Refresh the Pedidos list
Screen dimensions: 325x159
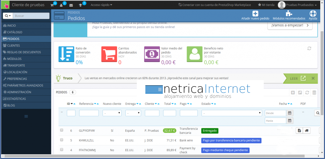(x=307, y=93)
